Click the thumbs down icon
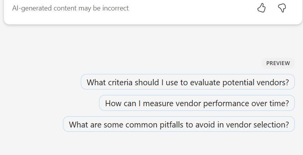303x155 pixels. point(282,8)
